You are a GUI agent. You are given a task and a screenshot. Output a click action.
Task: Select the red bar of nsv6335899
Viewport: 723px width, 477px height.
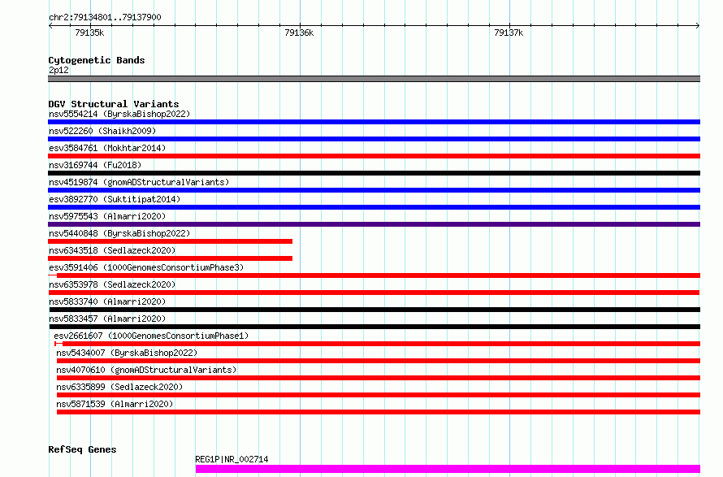click(x=379, y=396)
